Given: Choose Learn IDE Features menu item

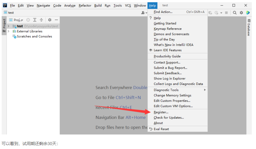Looking at the screenshot, I should (x=178, y=50).
